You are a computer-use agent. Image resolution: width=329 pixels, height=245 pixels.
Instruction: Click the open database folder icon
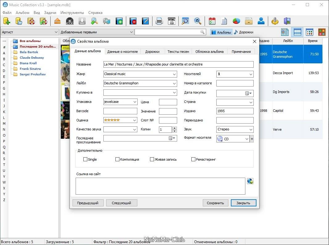19,21
